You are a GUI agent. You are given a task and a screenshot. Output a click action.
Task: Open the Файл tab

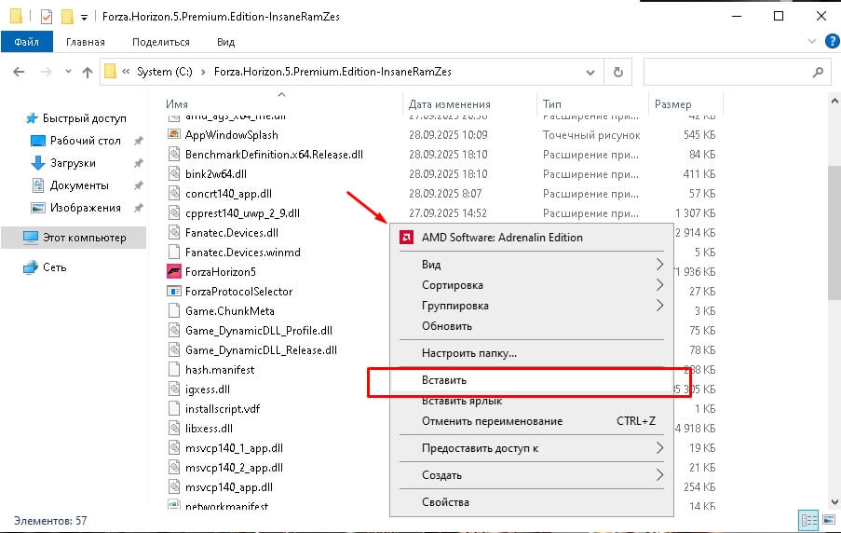26,41
